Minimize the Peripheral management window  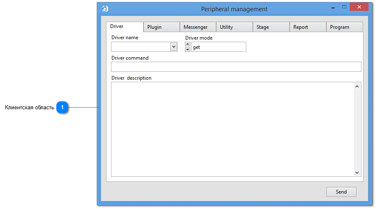click(x=333, y=8)
